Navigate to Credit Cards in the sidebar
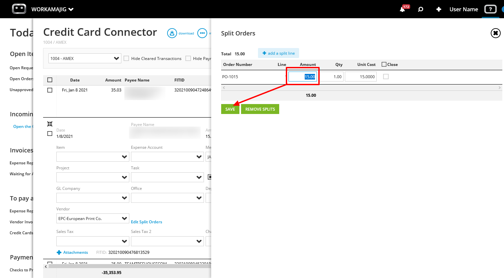 tap(21, 233)
